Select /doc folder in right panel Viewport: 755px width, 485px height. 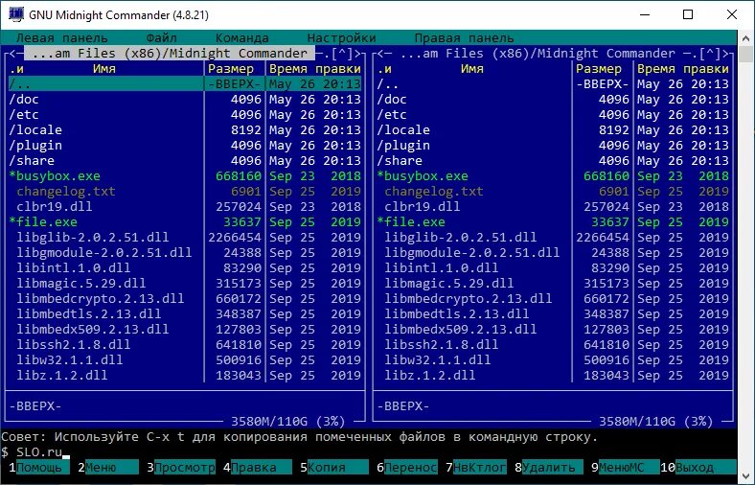click(x=553, y=100)
